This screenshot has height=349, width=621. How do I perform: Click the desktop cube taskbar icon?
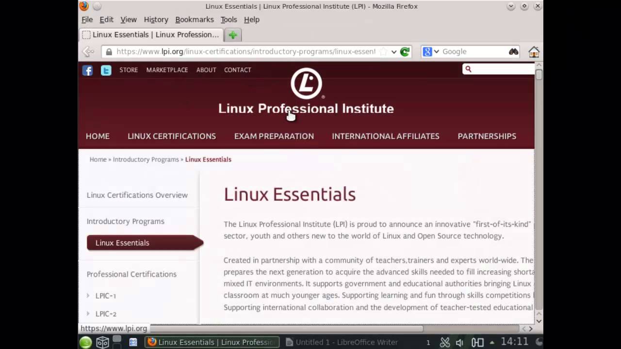point(102,342)
